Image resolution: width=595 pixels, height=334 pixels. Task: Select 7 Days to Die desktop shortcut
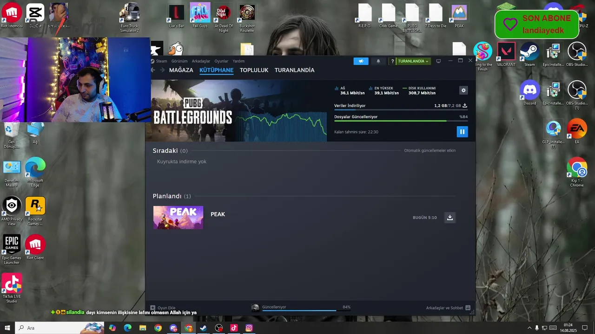coord(436,16)
